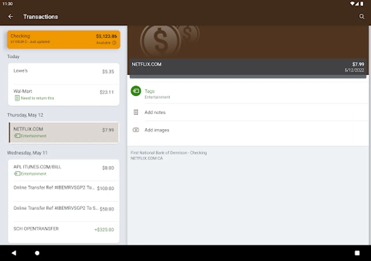371x261 pixels.
Task: Open the $100.00 Online Transfer transaction
Action: [x=64, y=191]
